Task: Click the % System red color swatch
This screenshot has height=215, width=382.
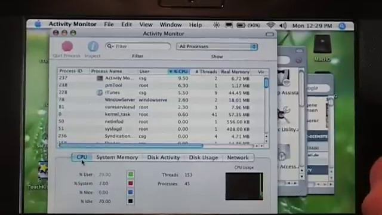Action: 131,183
